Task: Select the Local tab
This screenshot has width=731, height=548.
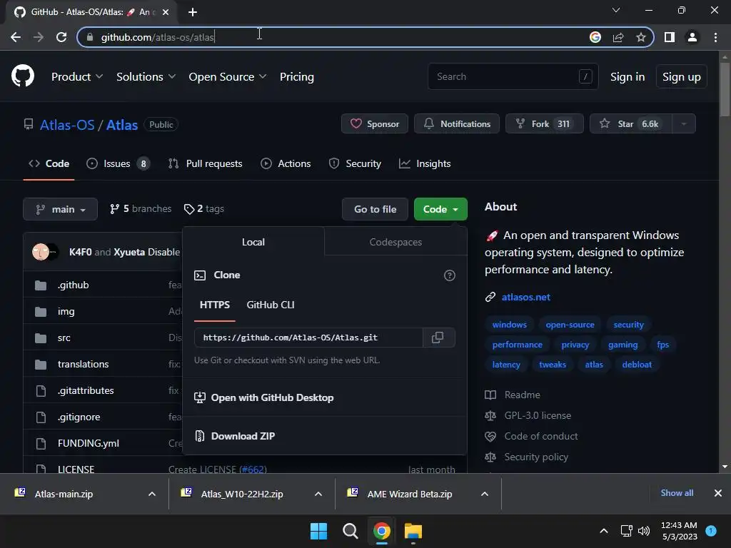Action: pos(253,242)
